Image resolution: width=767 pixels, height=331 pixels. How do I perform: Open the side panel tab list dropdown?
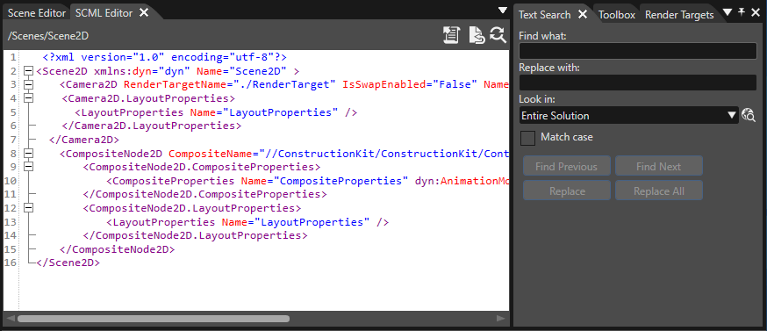point(728,11)
